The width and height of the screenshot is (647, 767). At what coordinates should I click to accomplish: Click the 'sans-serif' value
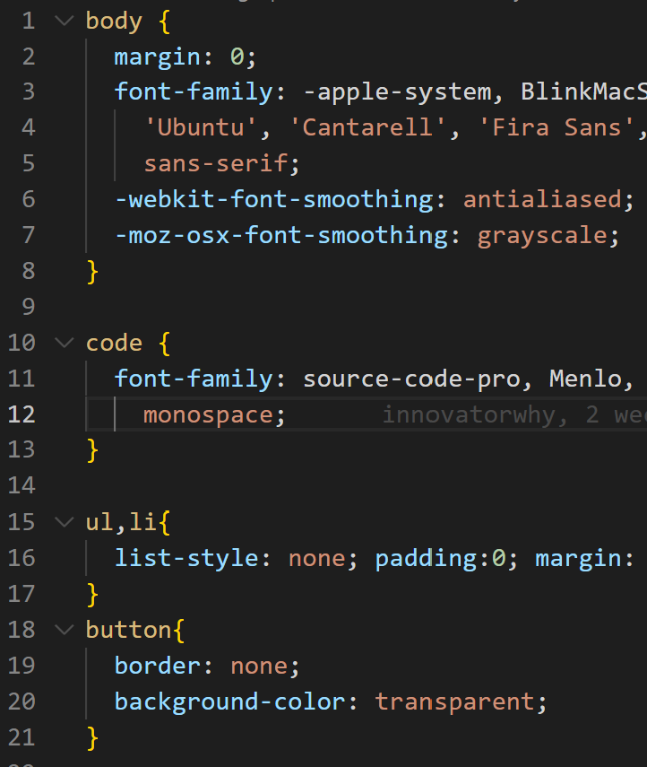pos(215,163)
